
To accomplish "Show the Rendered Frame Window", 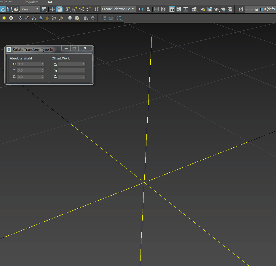I will (x=210, y=9).
